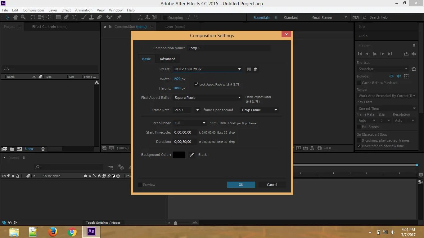
Task: Jump to last frame in Preview panel
Action: click(390, 54)
